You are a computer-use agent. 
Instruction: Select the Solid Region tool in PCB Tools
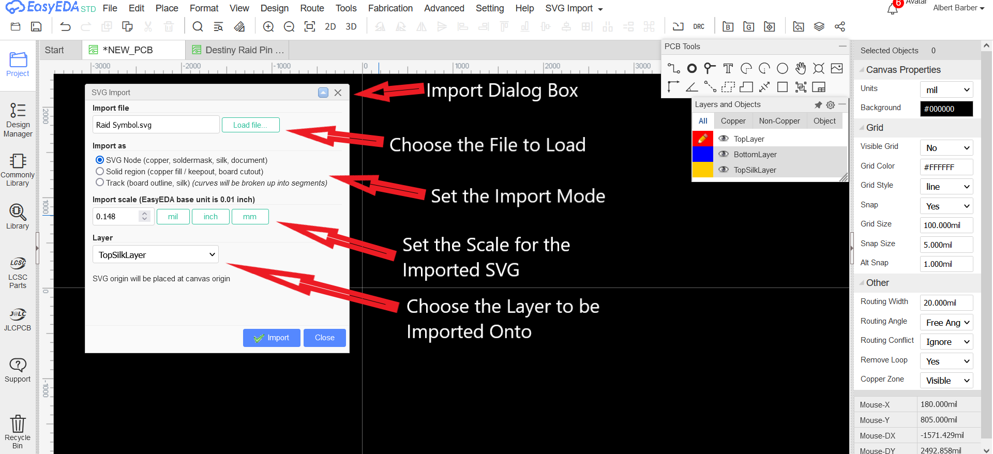click(x=746, y=87)
